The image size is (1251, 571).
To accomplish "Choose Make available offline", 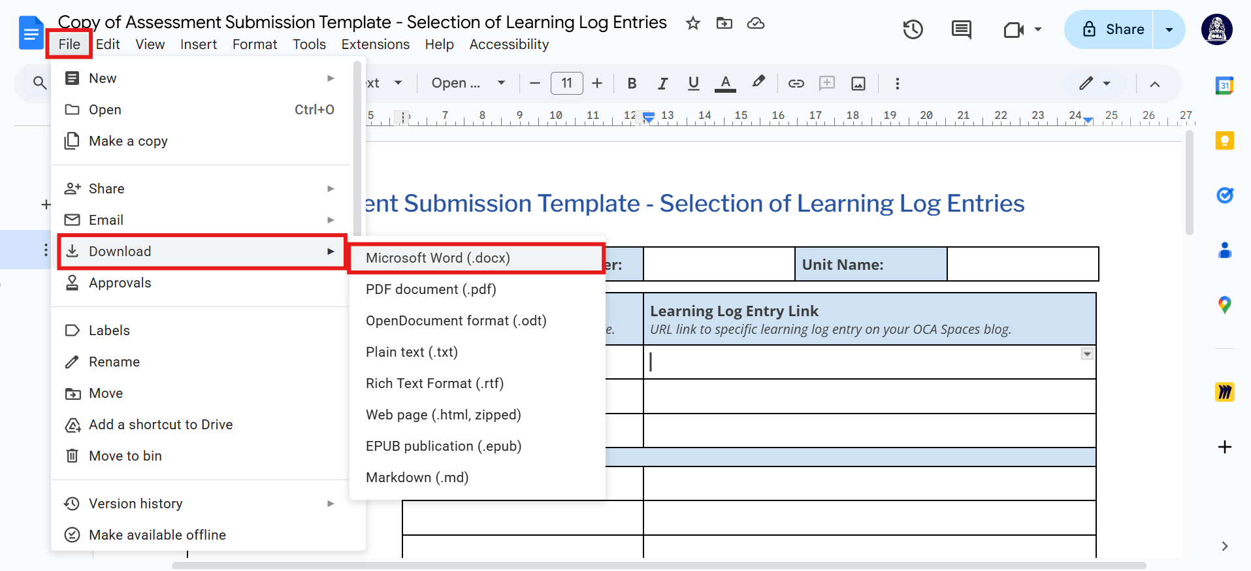I will coord(201,535).
